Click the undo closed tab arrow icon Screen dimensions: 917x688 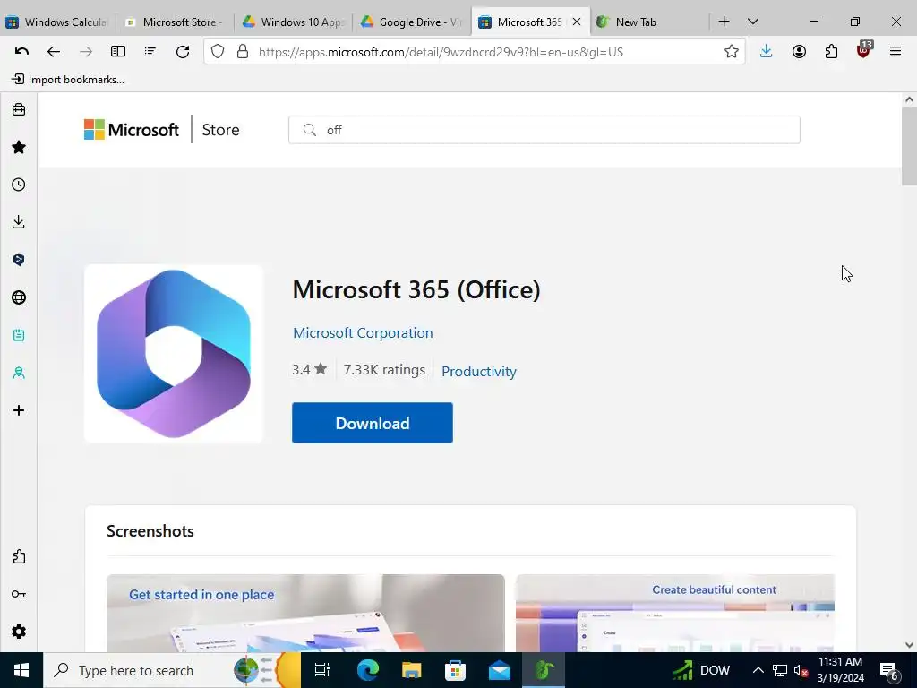coord(21,51)
